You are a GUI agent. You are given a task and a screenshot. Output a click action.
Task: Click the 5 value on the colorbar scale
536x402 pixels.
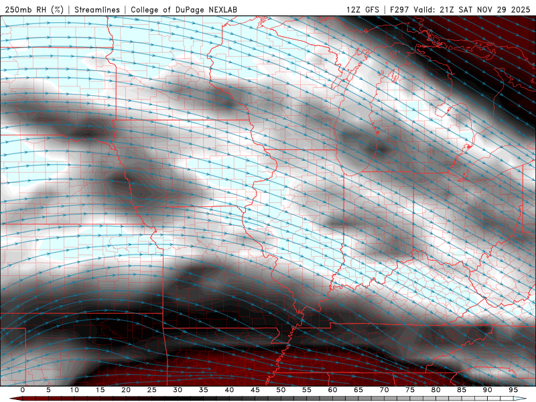pyautogui.click(x=48, y=390)
